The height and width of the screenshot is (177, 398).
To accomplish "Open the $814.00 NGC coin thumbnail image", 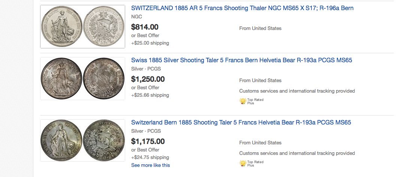I will coord(82,27).
